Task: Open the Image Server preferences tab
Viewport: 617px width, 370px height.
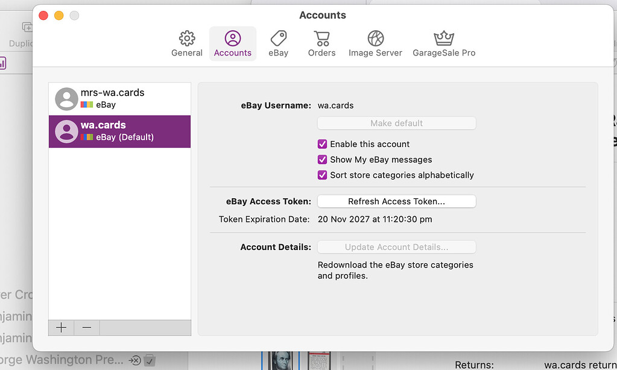Action: [x=375, y=43]
